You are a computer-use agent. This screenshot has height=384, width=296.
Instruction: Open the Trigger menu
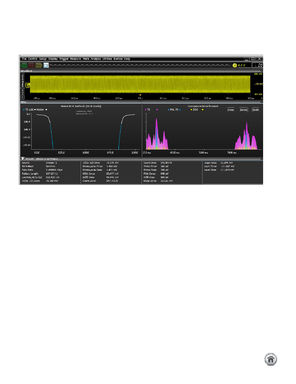pos(64,59)
